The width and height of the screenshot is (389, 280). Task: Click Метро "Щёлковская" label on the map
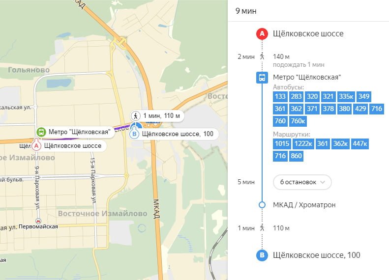coord(79,132)
